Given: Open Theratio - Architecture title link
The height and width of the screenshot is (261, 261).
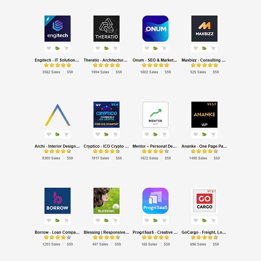Looking at the screenshot, I should coord(106,60).
